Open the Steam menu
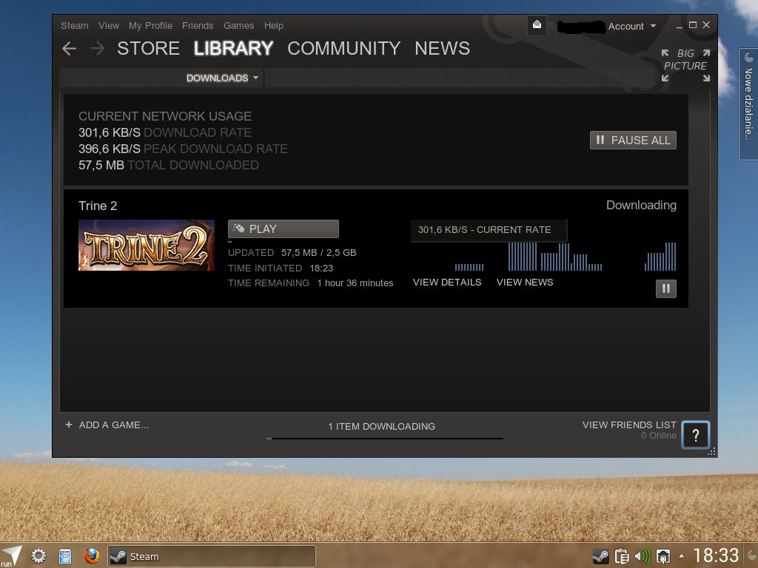 tap(75, 26)
